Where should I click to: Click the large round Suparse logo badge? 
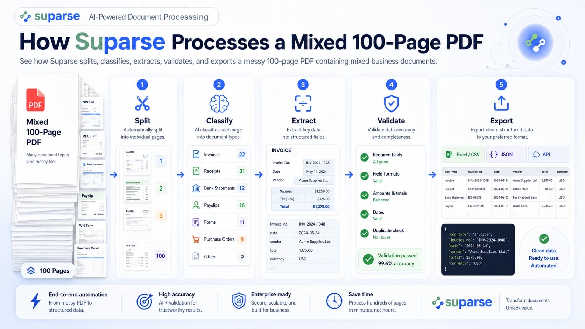(x=535, y=43)
